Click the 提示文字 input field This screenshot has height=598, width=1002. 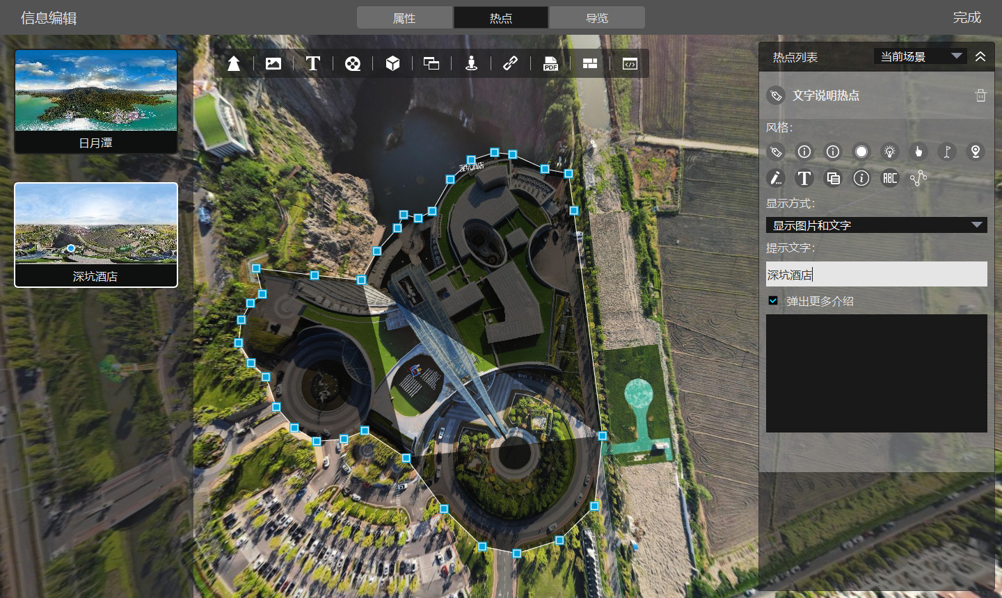point(876,275)
